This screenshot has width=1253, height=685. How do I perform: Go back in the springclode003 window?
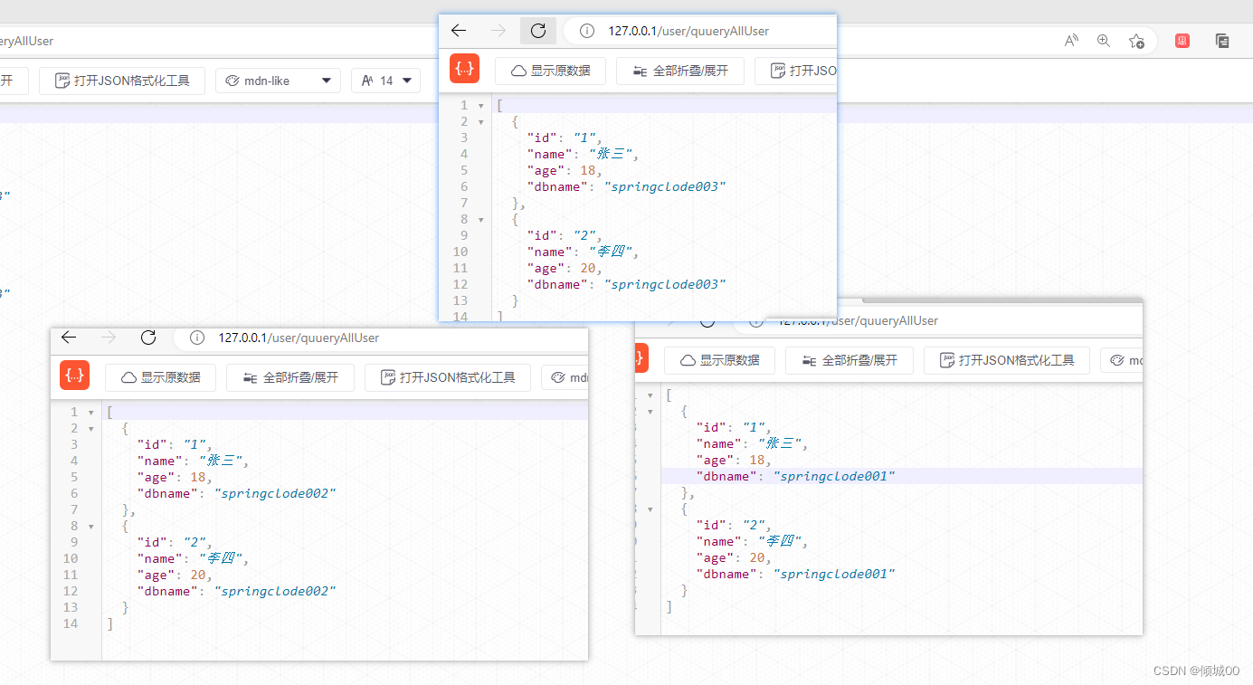click(459, 31)
